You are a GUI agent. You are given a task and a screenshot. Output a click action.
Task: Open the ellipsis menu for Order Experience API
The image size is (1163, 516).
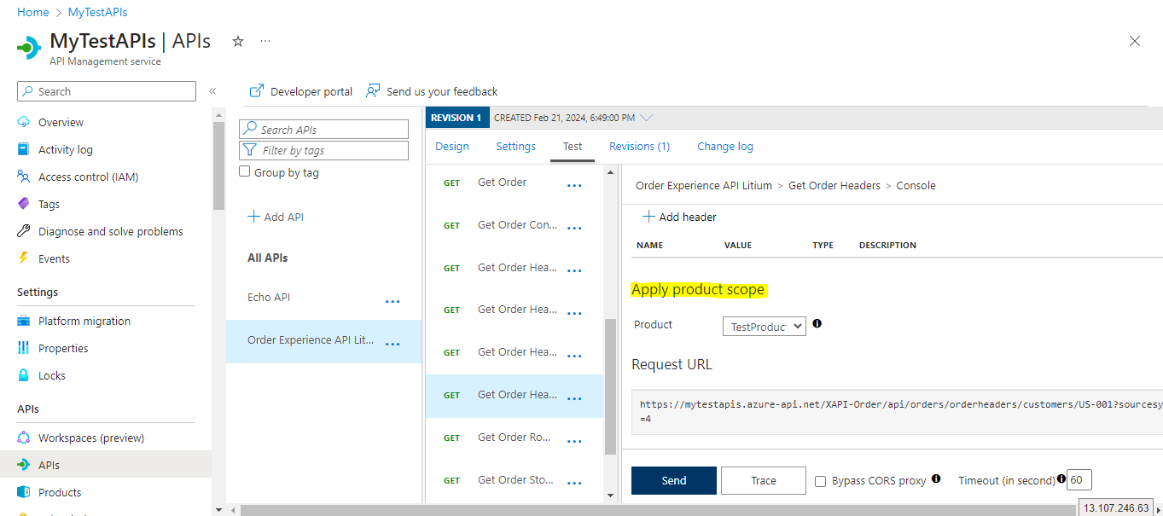coord(393,344)
